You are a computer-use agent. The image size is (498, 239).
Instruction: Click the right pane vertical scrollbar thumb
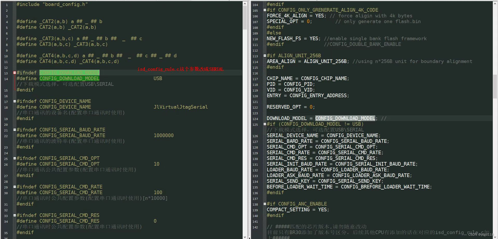(495, 87)
